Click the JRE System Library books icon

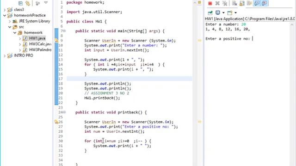tap(15, 21)
